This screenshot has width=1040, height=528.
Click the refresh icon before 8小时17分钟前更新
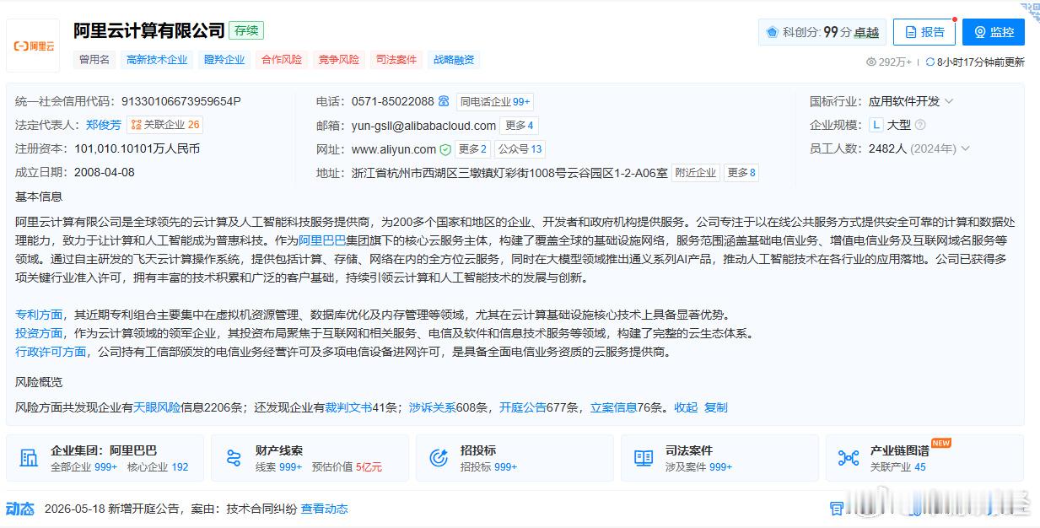(930, 62)
